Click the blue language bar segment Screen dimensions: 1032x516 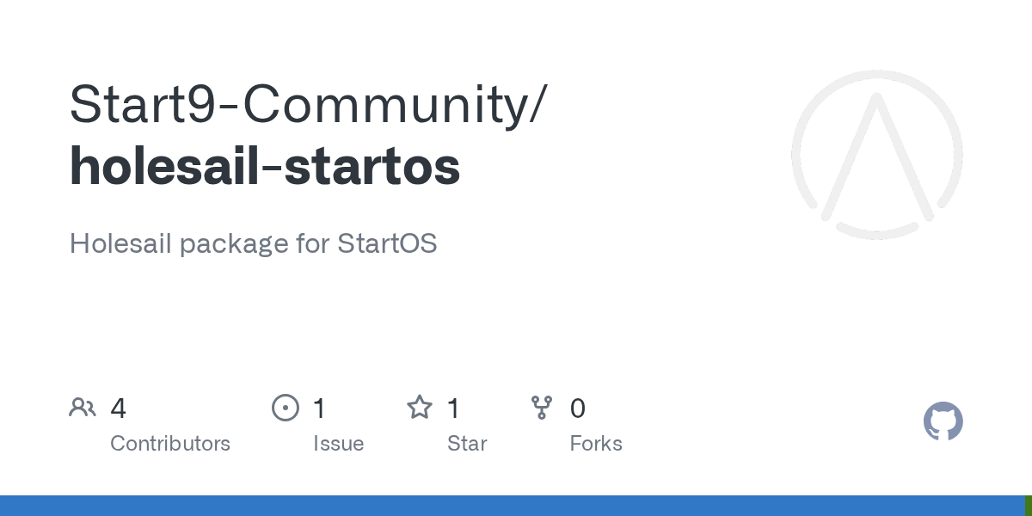[512, 506]
